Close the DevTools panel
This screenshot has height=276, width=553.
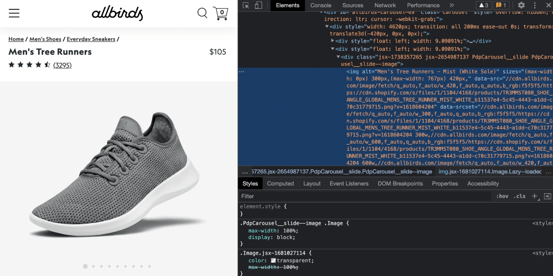[549, 6]
